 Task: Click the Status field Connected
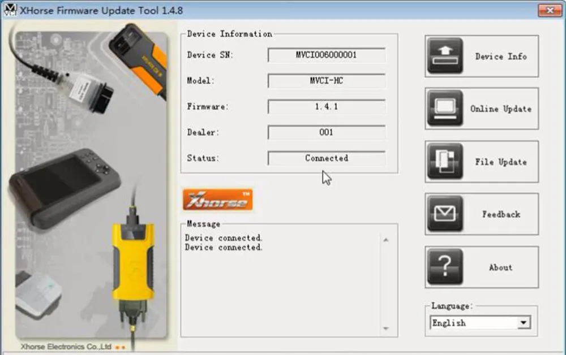coord(327,158)
